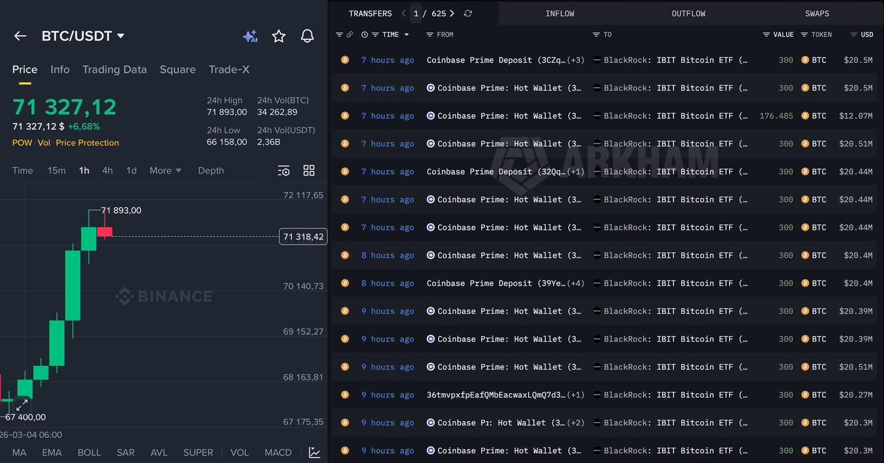This screenshot has width=884, height=463.
Task: Click the back arrow icon
Action: coord(20,36)
